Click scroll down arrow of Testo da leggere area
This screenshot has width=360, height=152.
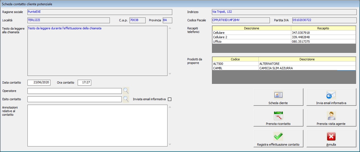click(170, 74)
